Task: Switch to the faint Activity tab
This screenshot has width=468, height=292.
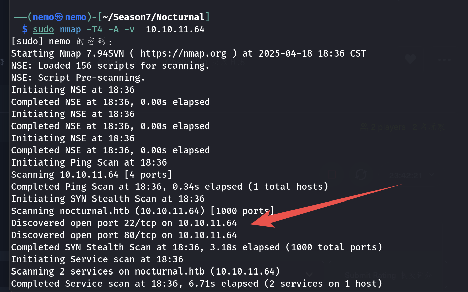Action: click(x=111, y=62)
